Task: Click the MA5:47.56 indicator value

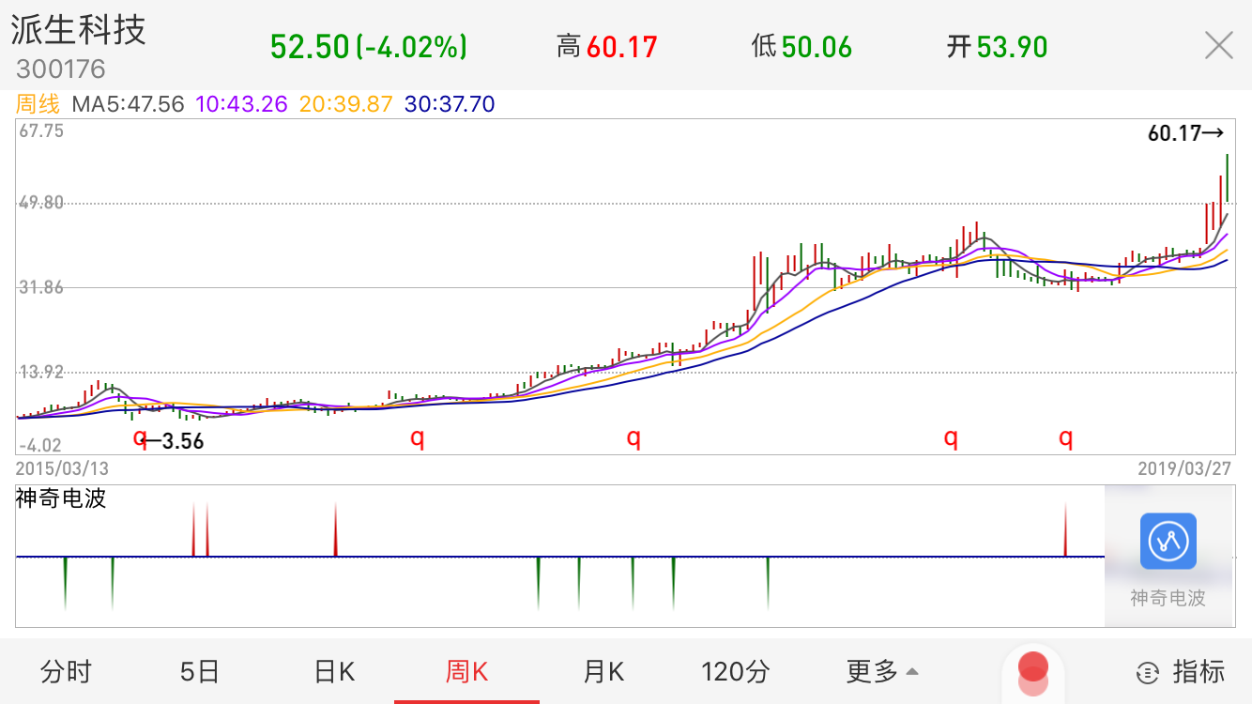Action: click(x=129, y=104)
